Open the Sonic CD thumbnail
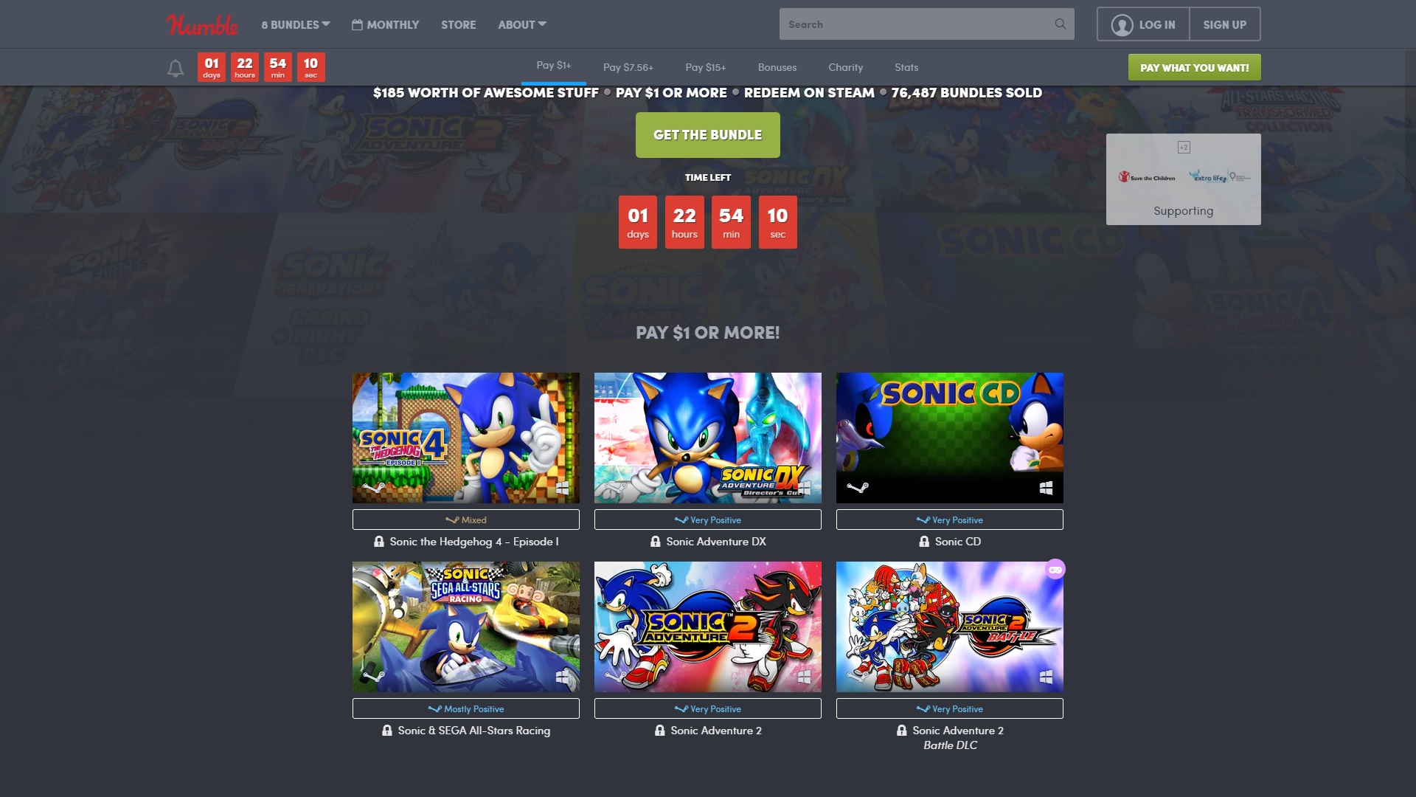This screenshot has width=1416, height=797. click(950, 438)
